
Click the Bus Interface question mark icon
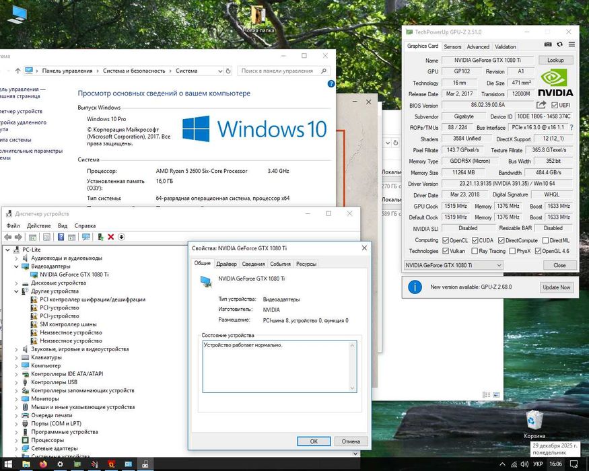pyautogui.click(x=571, y=127)
